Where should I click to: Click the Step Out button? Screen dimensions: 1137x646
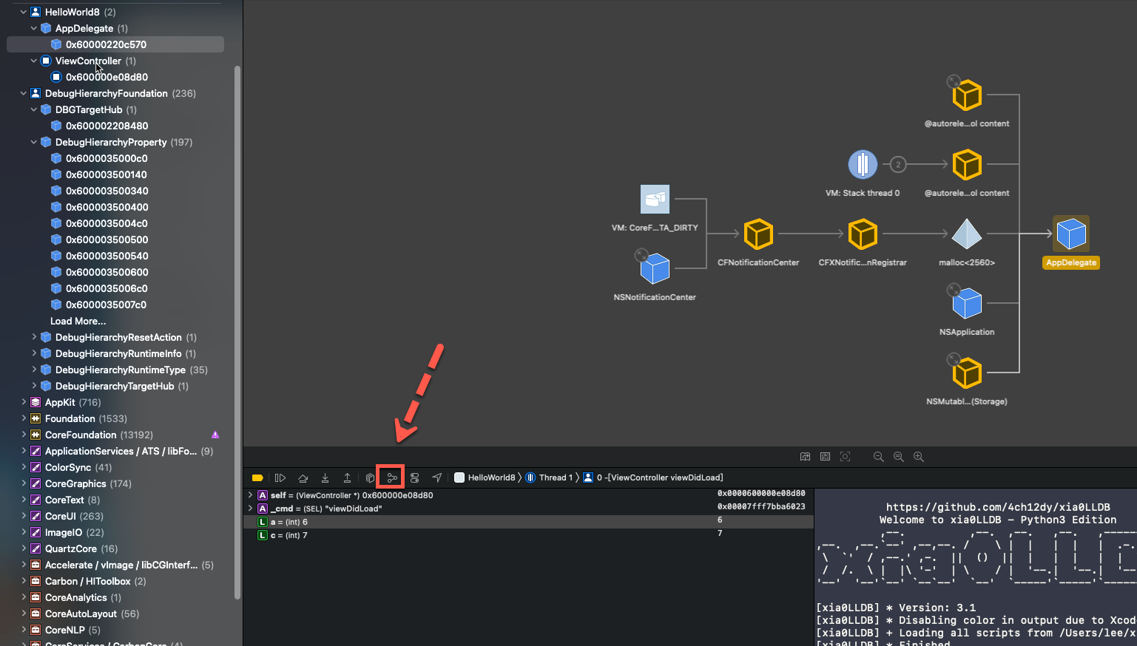coord(347,477)
